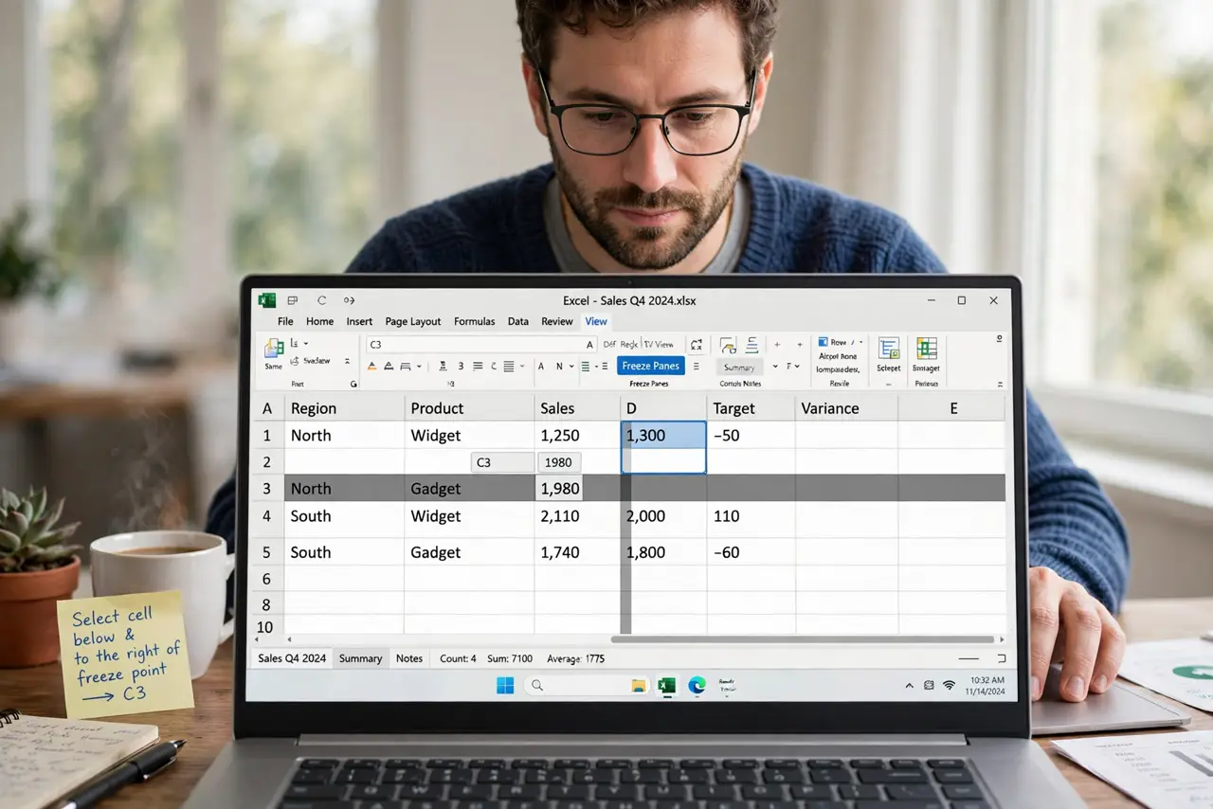Select the Variance column header cell
The width and height of the screenshot is (1213, 809).
tap(846, 408)
